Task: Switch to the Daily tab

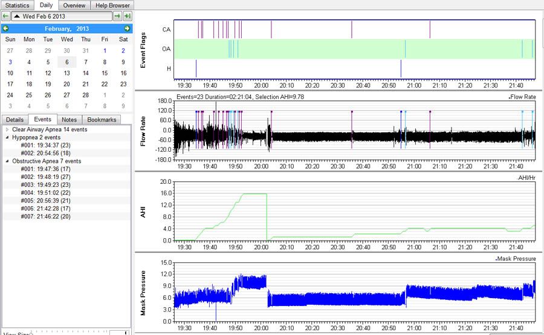Action: (46, 5)
